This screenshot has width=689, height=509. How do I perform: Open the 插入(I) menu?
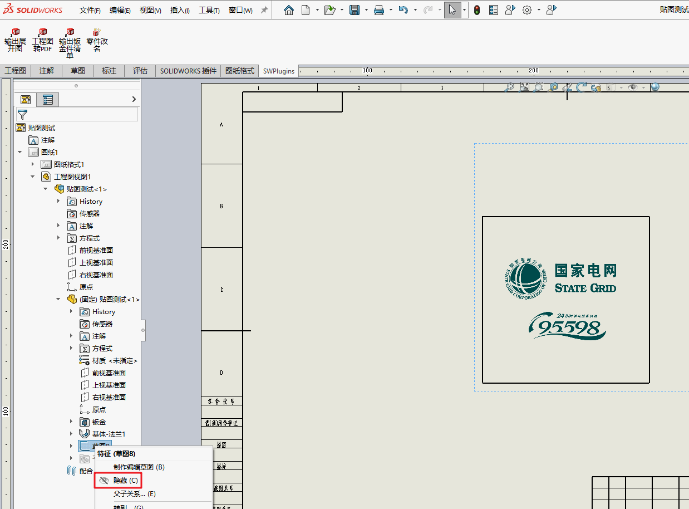(x=180, y=10)
